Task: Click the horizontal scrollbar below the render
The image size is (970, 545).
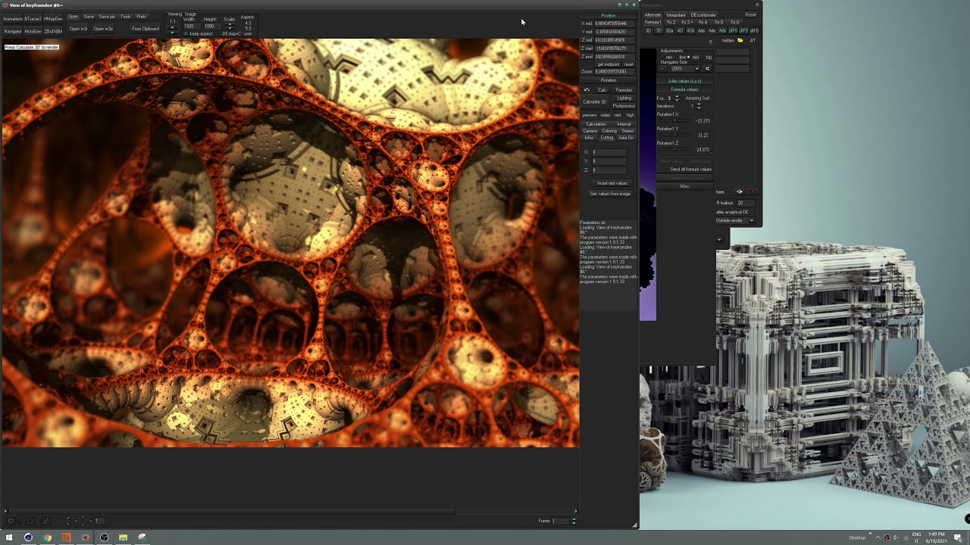Action: pos(290,511)
